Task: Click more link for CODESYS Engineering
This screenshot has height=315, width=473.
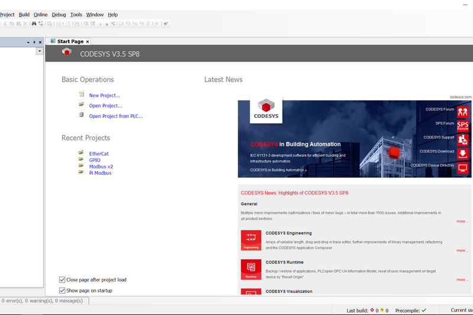Action: point(462,251)
